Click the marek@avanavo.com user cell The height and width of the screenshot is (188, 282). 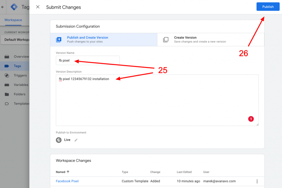click(219, 181)
